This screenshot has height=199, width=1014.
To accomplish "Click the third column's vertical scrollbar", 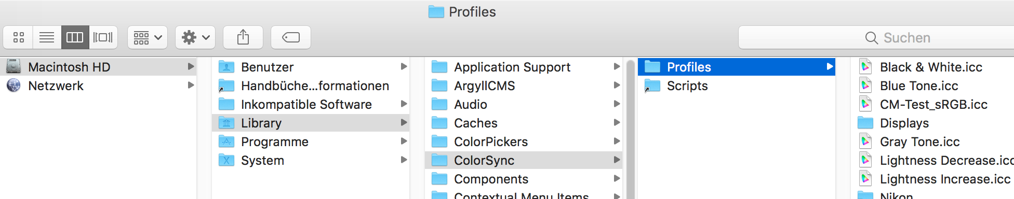I will (631, 130).
